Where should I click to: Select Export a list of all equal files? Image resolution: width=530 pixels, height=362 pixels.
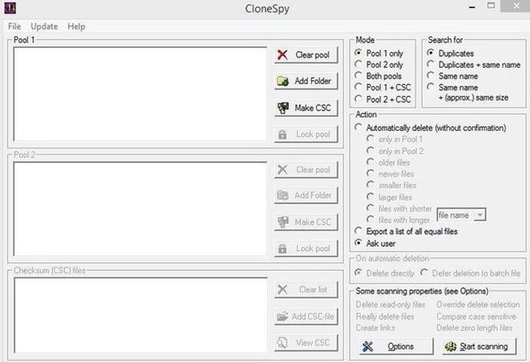(x=359, y=231)
